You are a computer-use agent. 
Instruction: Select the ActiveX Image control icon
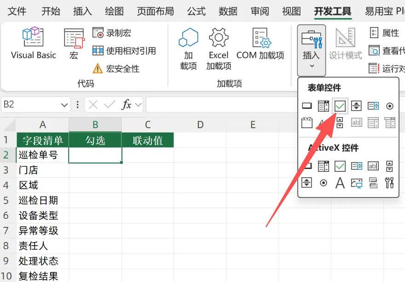coord(357,183)
